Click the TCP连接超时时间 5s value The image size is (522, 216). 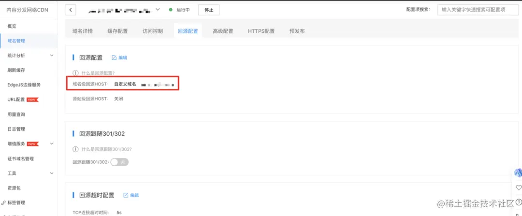(119, 212)
